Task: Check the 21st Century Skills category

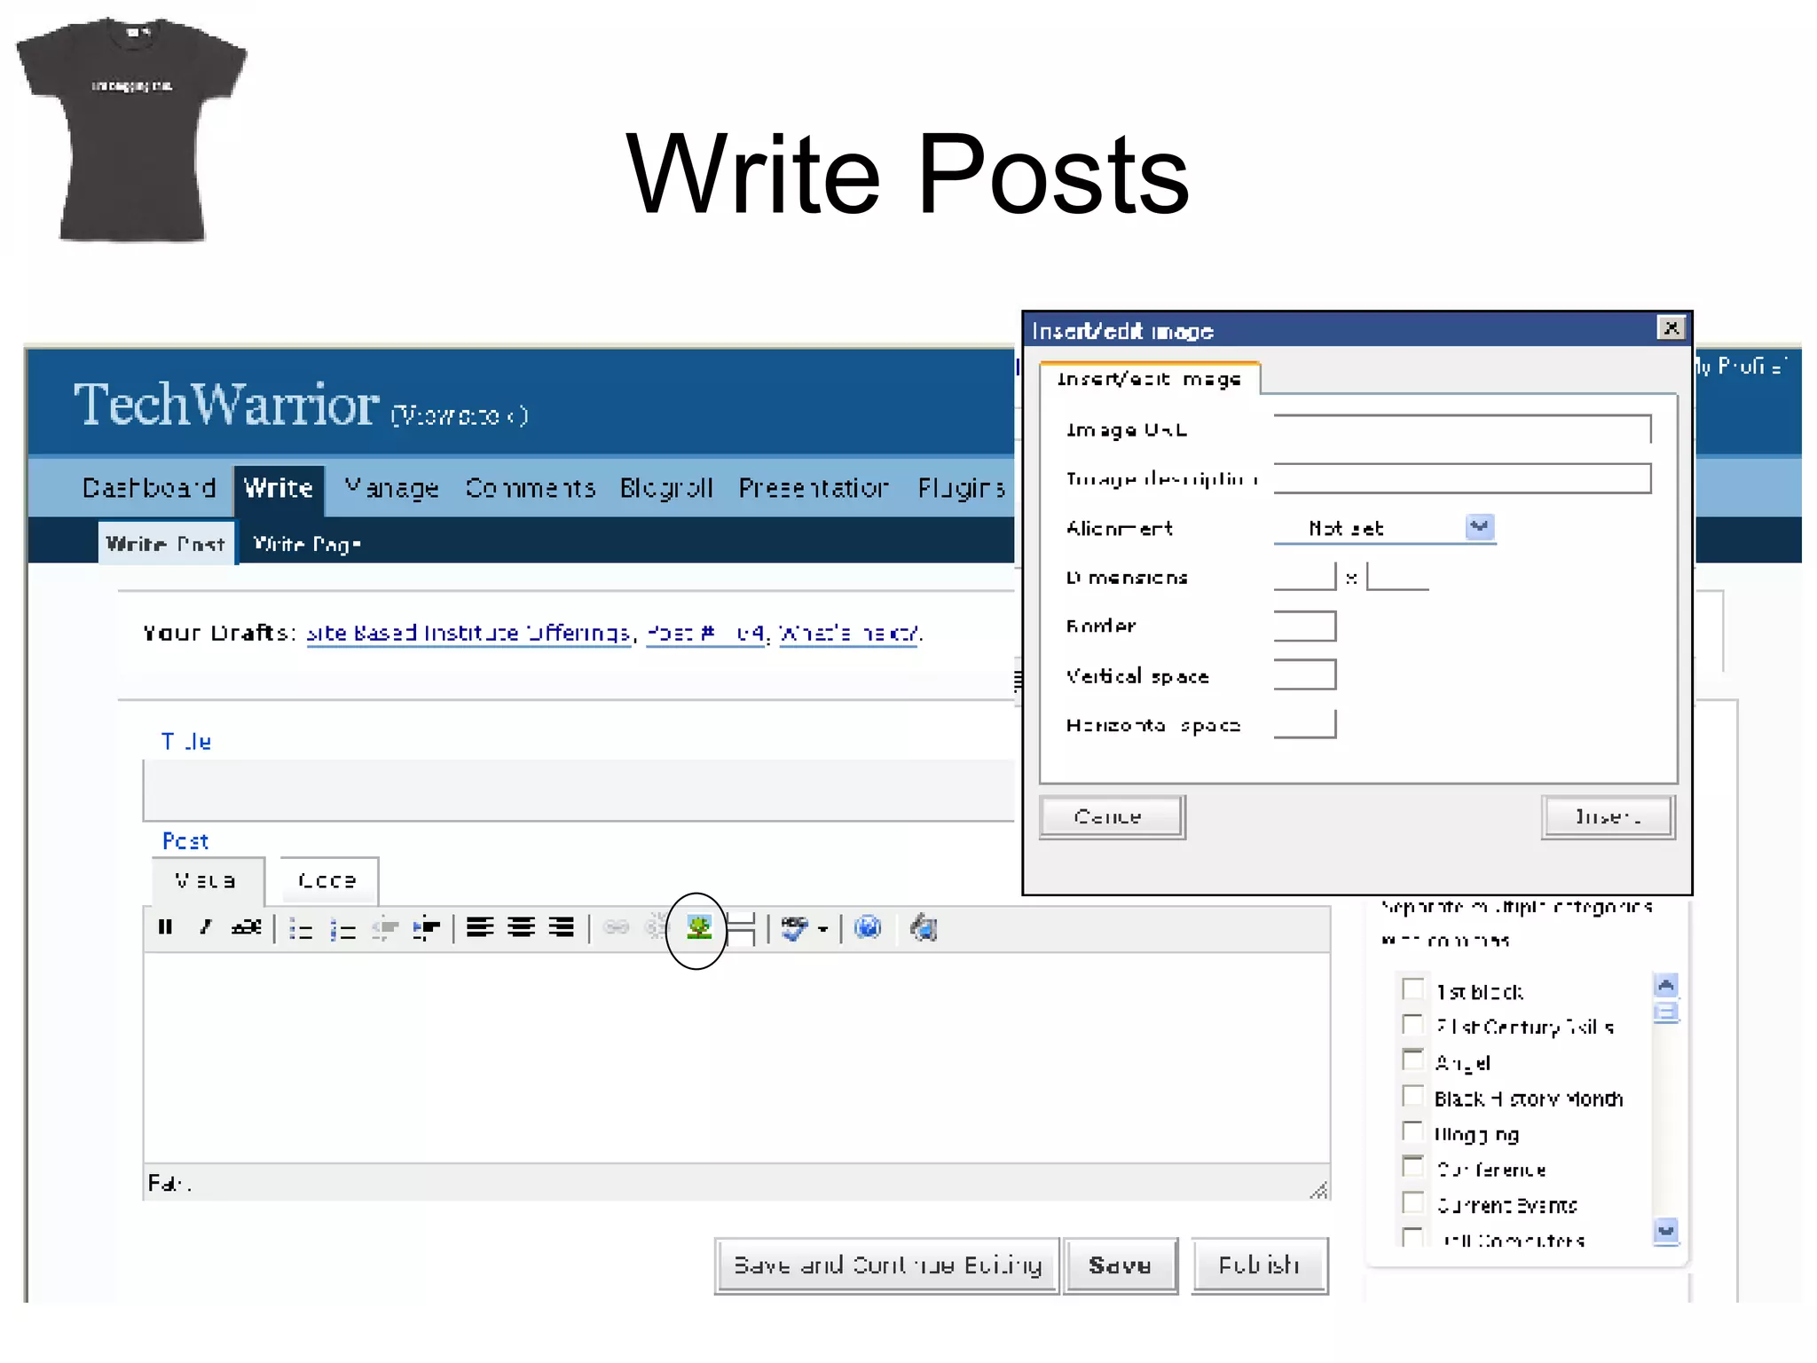Action: point(1412,1025)
